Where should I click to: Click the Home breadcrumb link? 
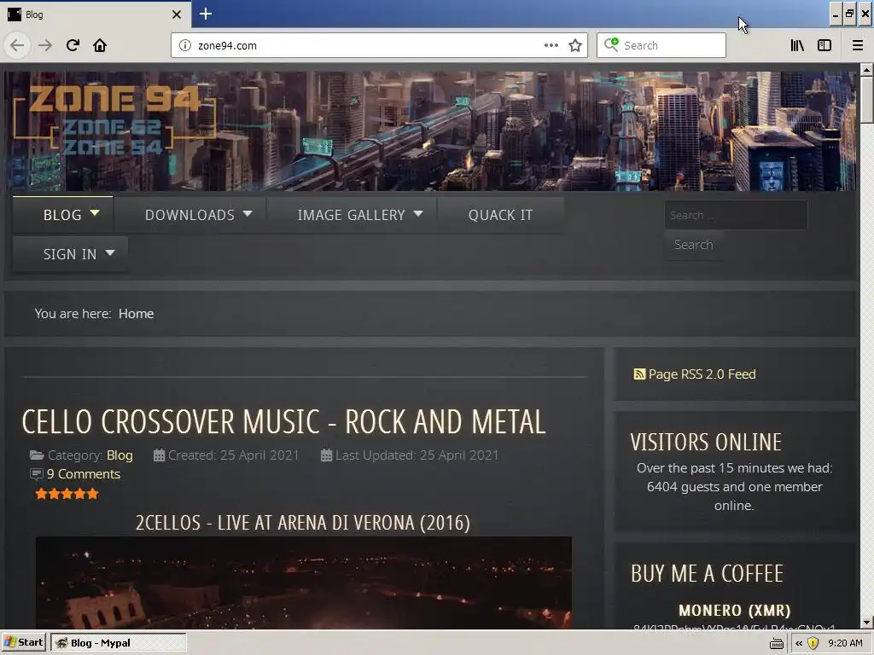tap(136, 314)
